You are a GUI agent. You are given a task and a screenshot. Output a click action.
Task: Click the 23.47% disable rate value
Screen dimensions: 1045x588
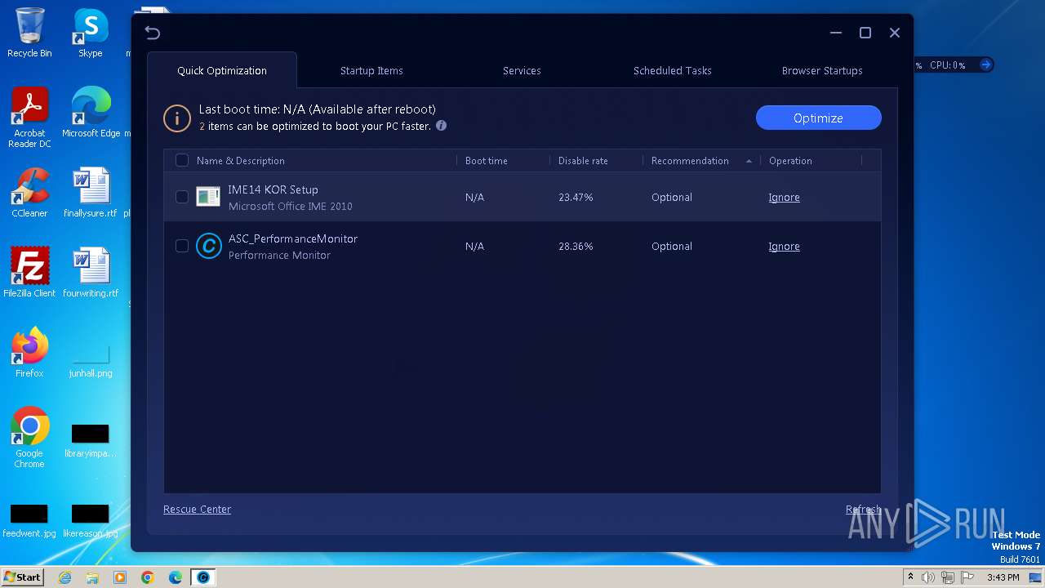[x=576, y=197]
